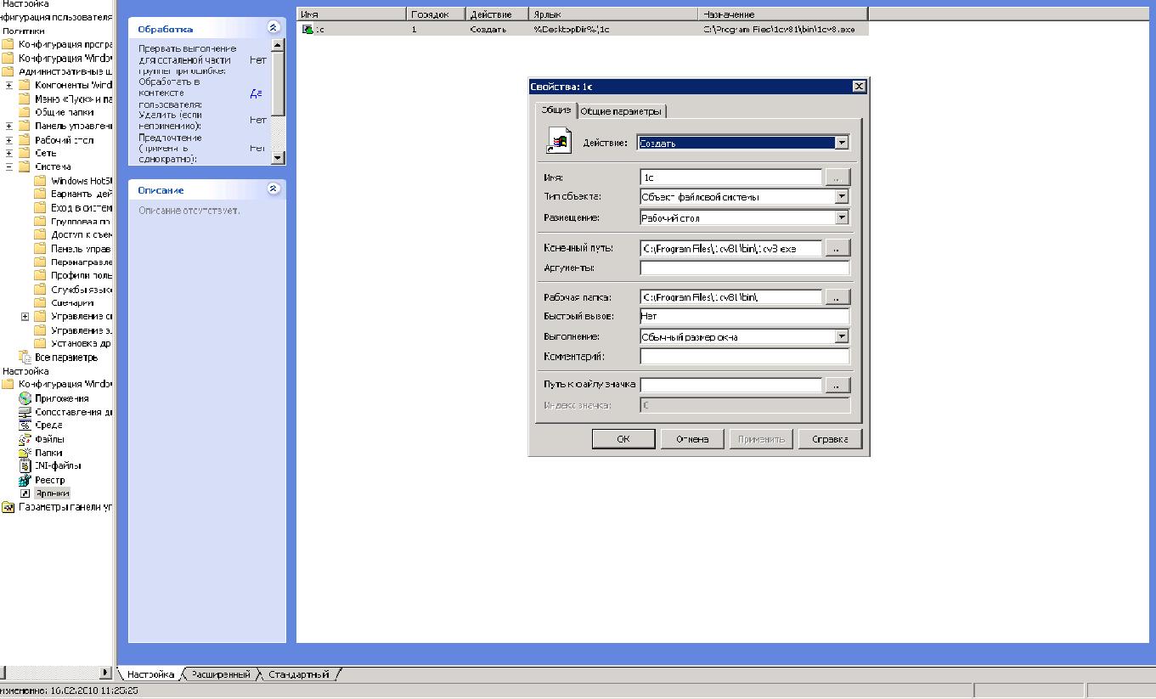Image resolution: width=1156 pixels, height=699 pixels.
Task: Select the Реестр registry icon in tree
Action: click(x=25, y=480)
